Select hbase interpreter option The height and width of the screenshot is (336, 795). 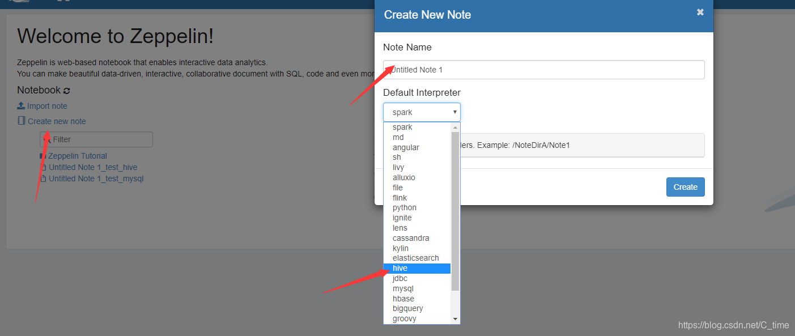pos(417,299)
